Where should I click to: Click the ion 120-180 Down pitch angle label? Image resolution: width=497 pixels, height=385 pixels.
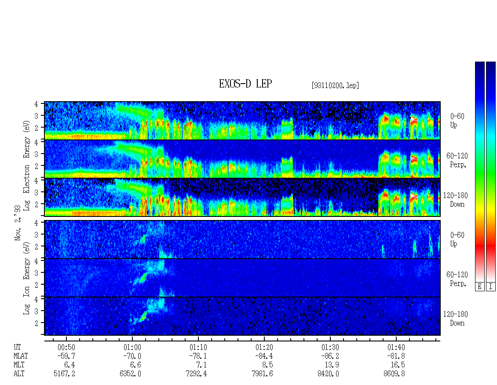pyautogui.click(x=456, y=319)
